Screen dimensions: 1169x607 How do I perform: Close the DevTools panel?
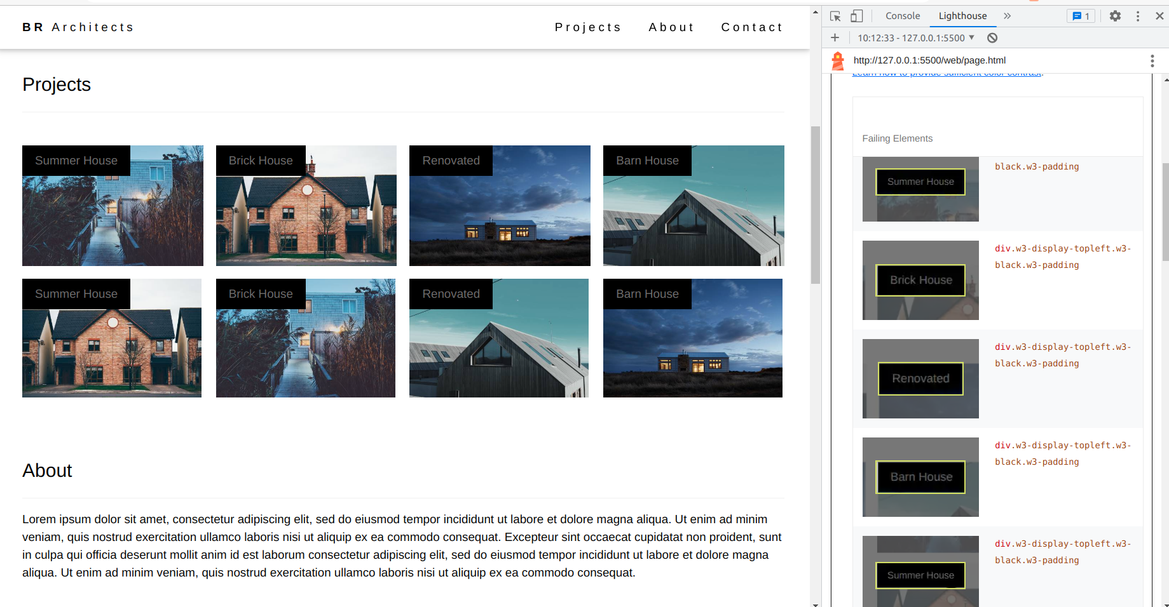click(1159, 16)
